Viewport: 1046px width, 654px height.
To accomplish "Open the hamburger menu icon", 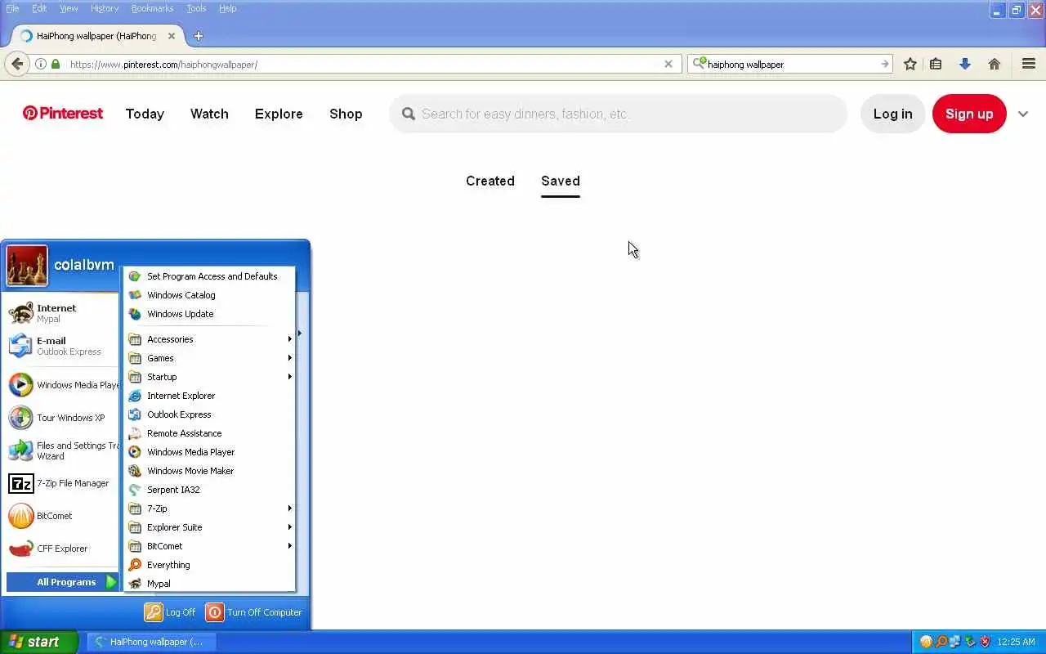I will [1029, 64].
